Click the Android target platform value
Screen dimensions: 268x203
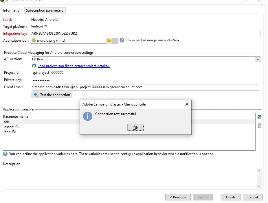(x=37, y=26)
